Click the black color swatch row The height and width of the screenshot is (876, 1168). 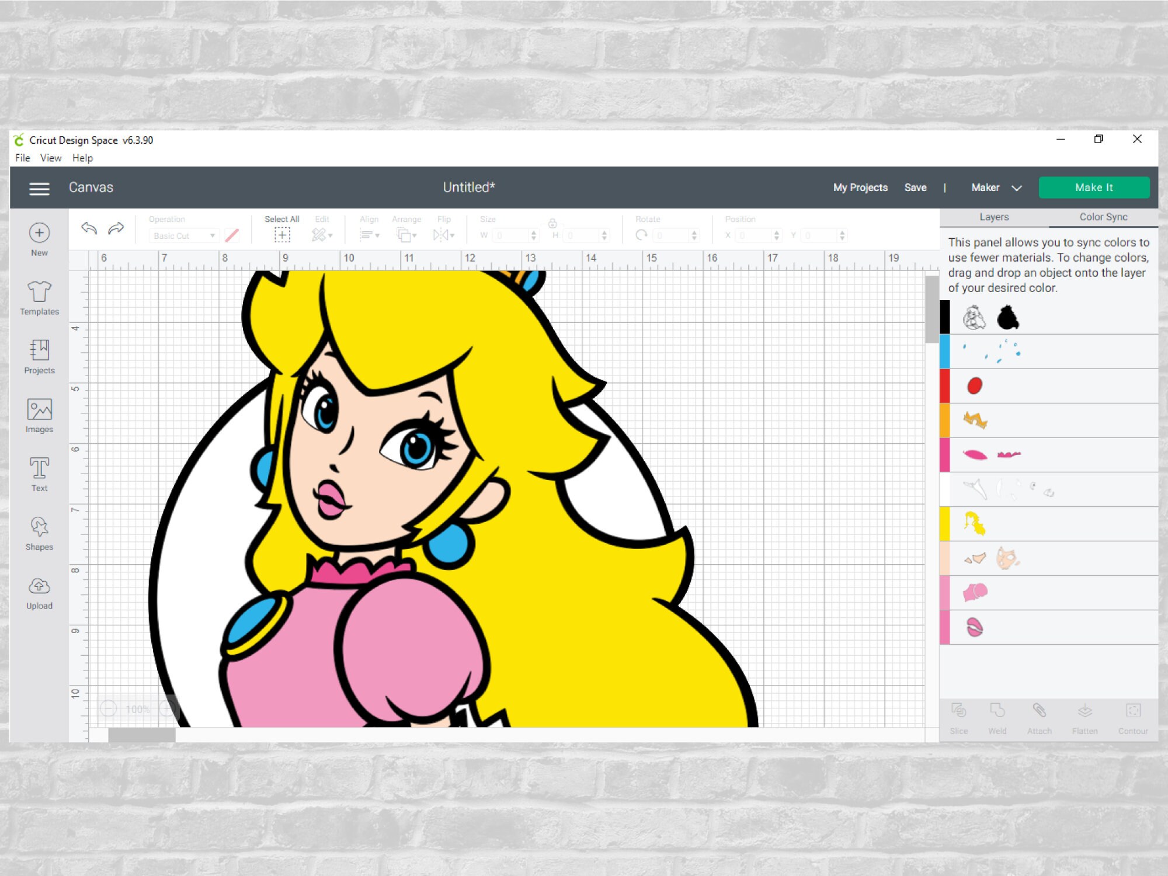(1049, 317)
